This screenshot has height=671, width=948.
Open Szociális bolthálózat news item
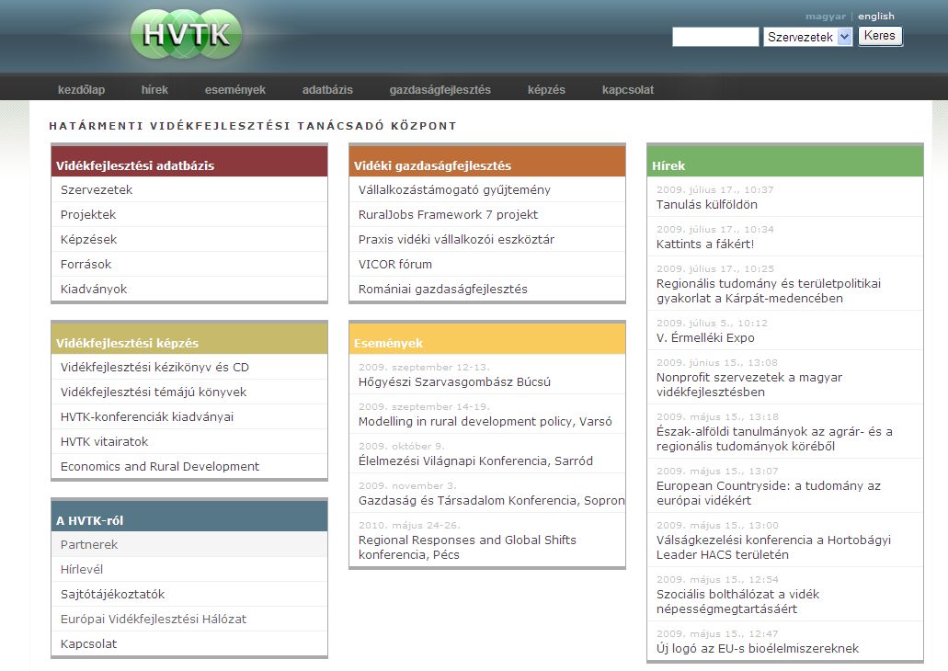pos(737,601)
